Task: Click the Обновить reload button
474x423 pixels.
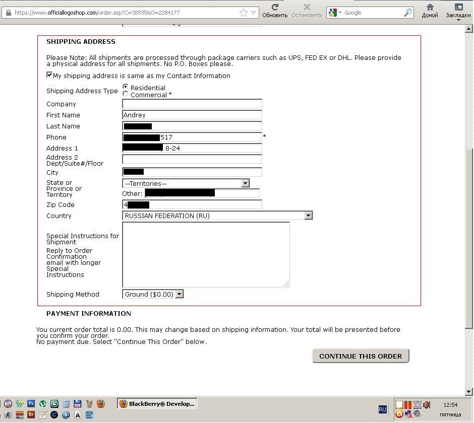Action: (x=275, y=10)
